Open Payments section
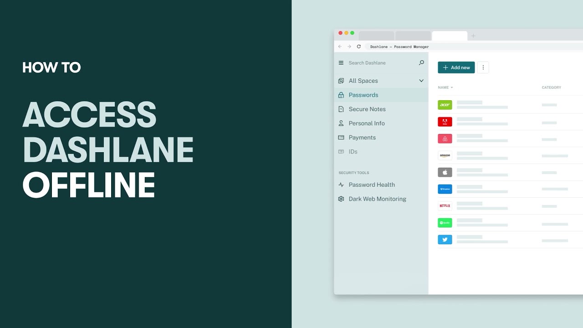 pyautogui.click(x=362, y=137)
